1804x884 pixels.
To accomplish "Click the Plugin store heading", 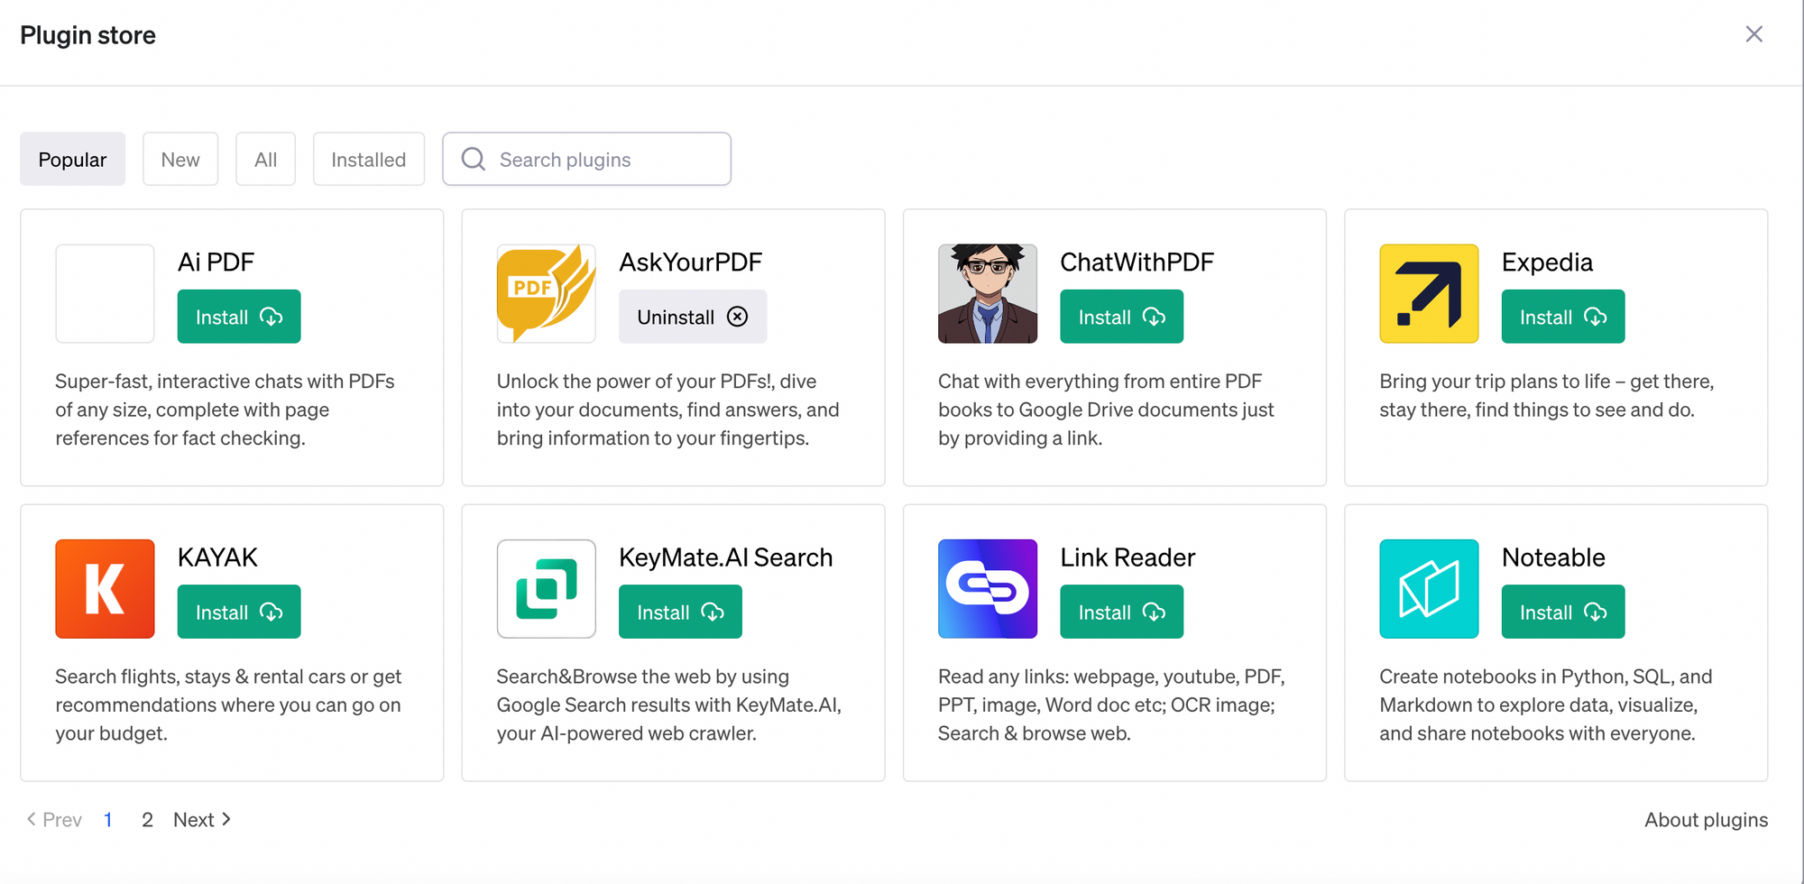I will point(87,35).
